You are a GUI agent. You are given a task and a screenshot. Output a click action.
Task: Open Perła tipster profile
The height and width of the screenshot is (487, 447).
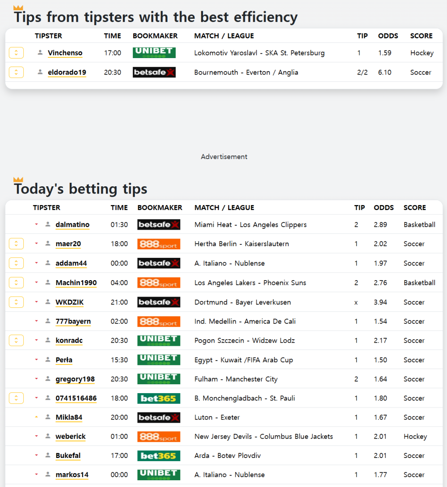click(x=64, y=360)
